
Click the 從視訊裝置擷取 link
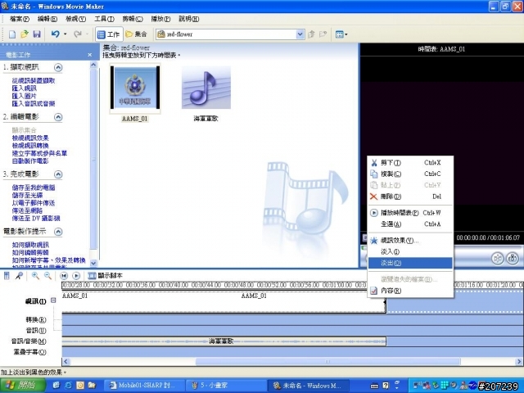click(34, 80)
